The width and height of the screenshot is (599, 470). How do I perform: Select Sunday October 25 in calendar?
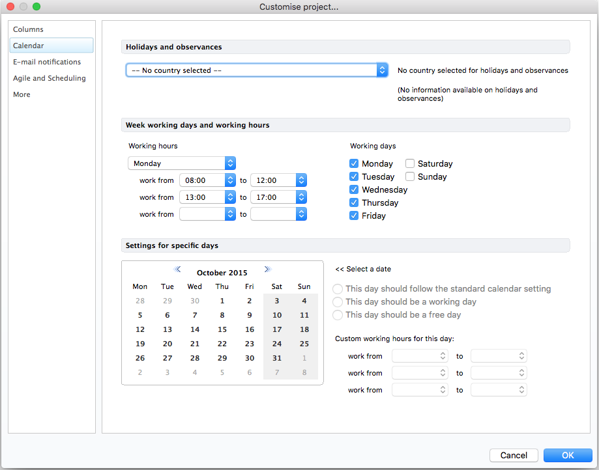point(304,344)
